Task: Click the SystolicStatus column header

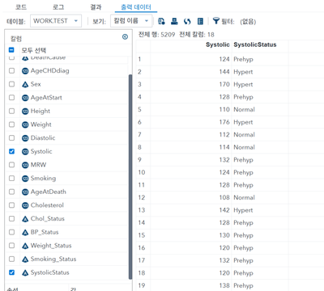Action: tap(255, 44)
